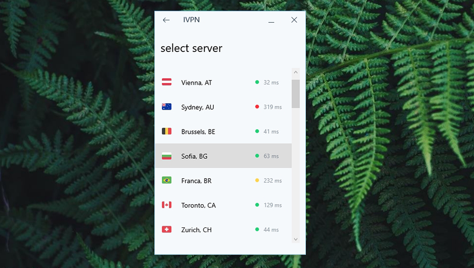
Task: Click Toronto's green latency status dot
Action: pos(257,205)
